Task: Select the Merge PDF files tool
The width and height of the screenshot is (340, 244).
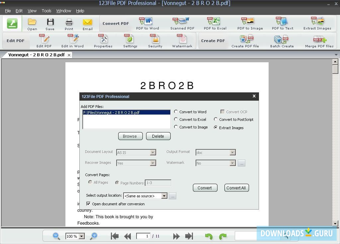Action: point(319,41)
